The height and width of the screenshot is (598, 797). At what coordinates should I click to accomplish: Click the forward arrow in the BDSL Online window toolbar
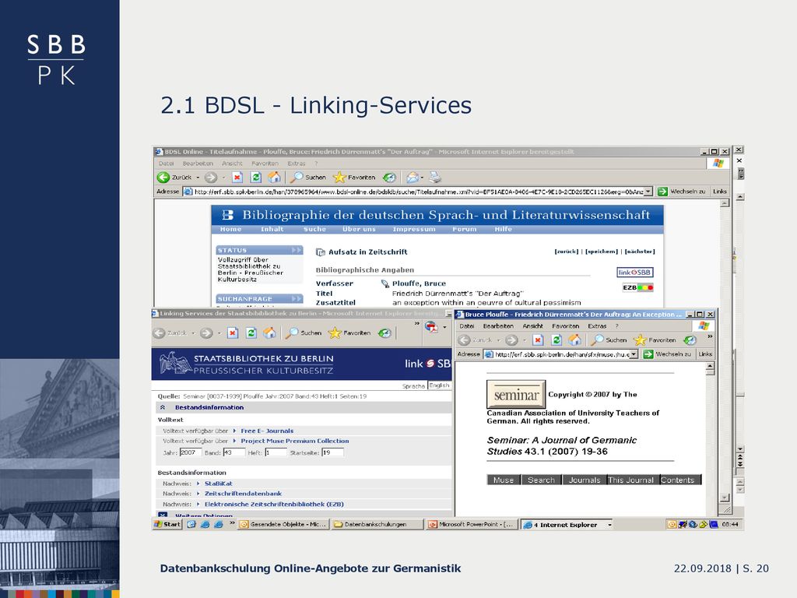point(211,177)
